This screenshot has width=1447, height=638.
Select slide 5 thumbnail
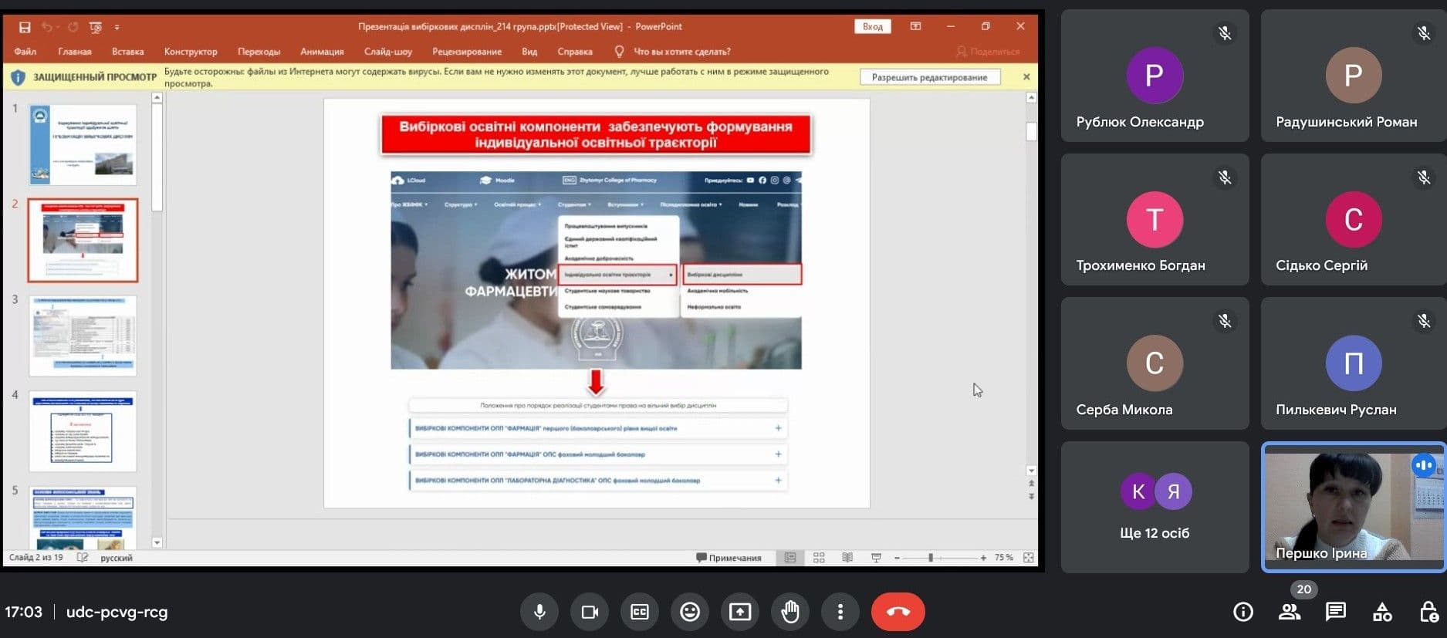(x=83, y=518)
